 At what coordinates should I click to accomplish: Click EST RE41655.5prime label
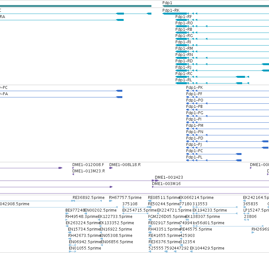(x=164, y=236)
